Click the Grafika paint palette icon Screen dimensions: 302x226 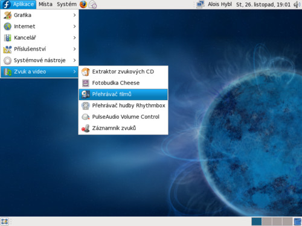(x=8, y=15)
